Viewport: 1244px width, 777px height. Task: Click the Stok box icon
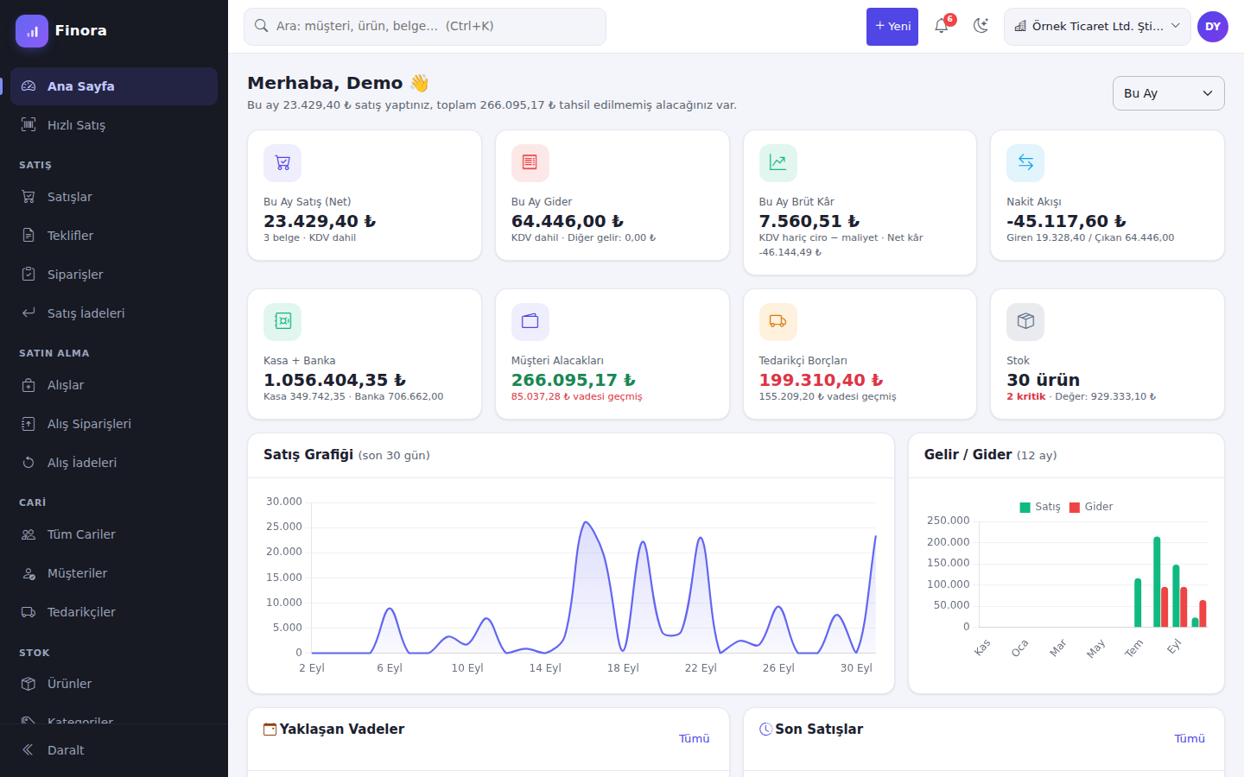click(1025, 321)
